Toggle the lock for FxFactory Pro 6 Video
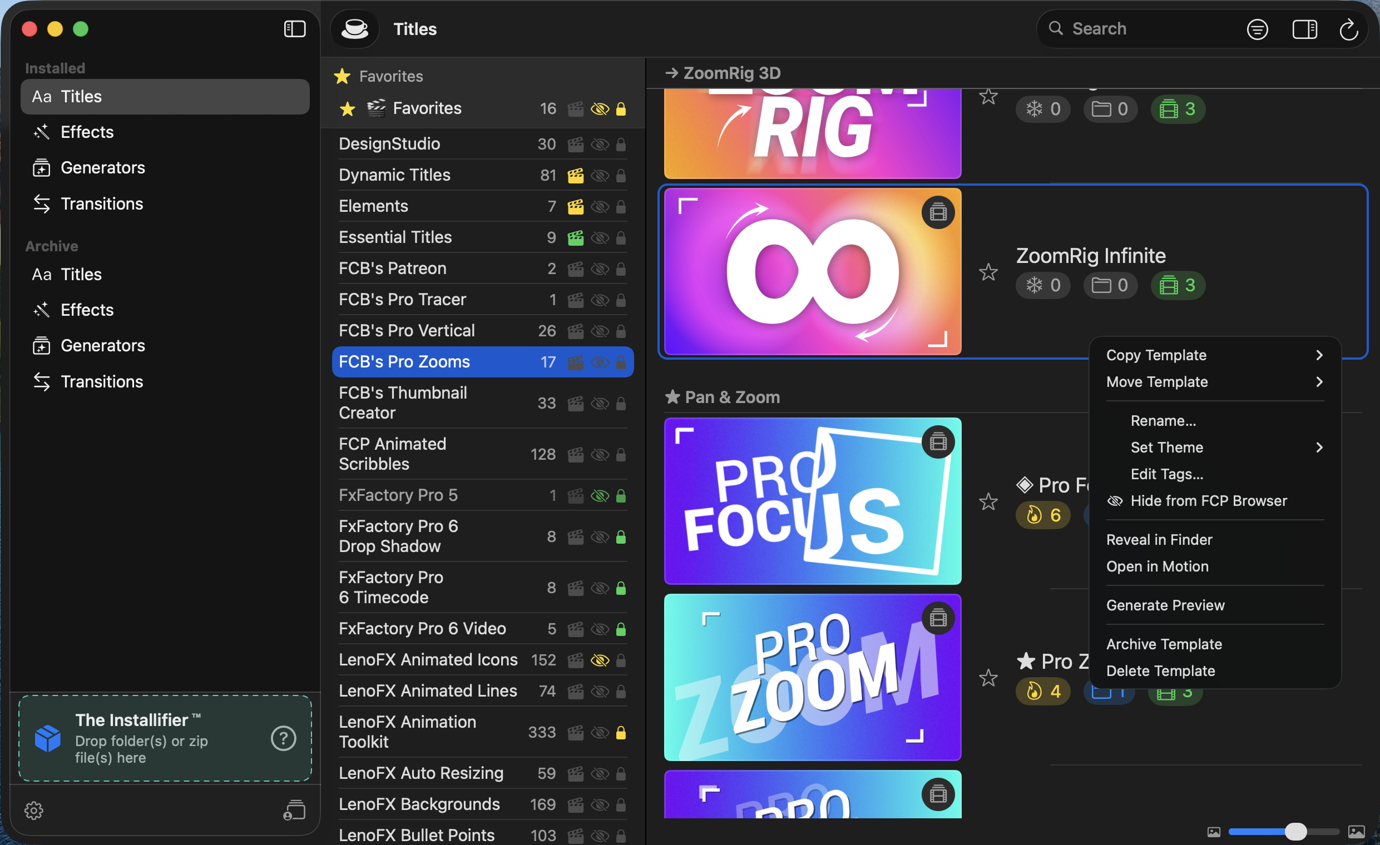The width and height of the screenshot is (1380, 845). (x=621, y=629)
